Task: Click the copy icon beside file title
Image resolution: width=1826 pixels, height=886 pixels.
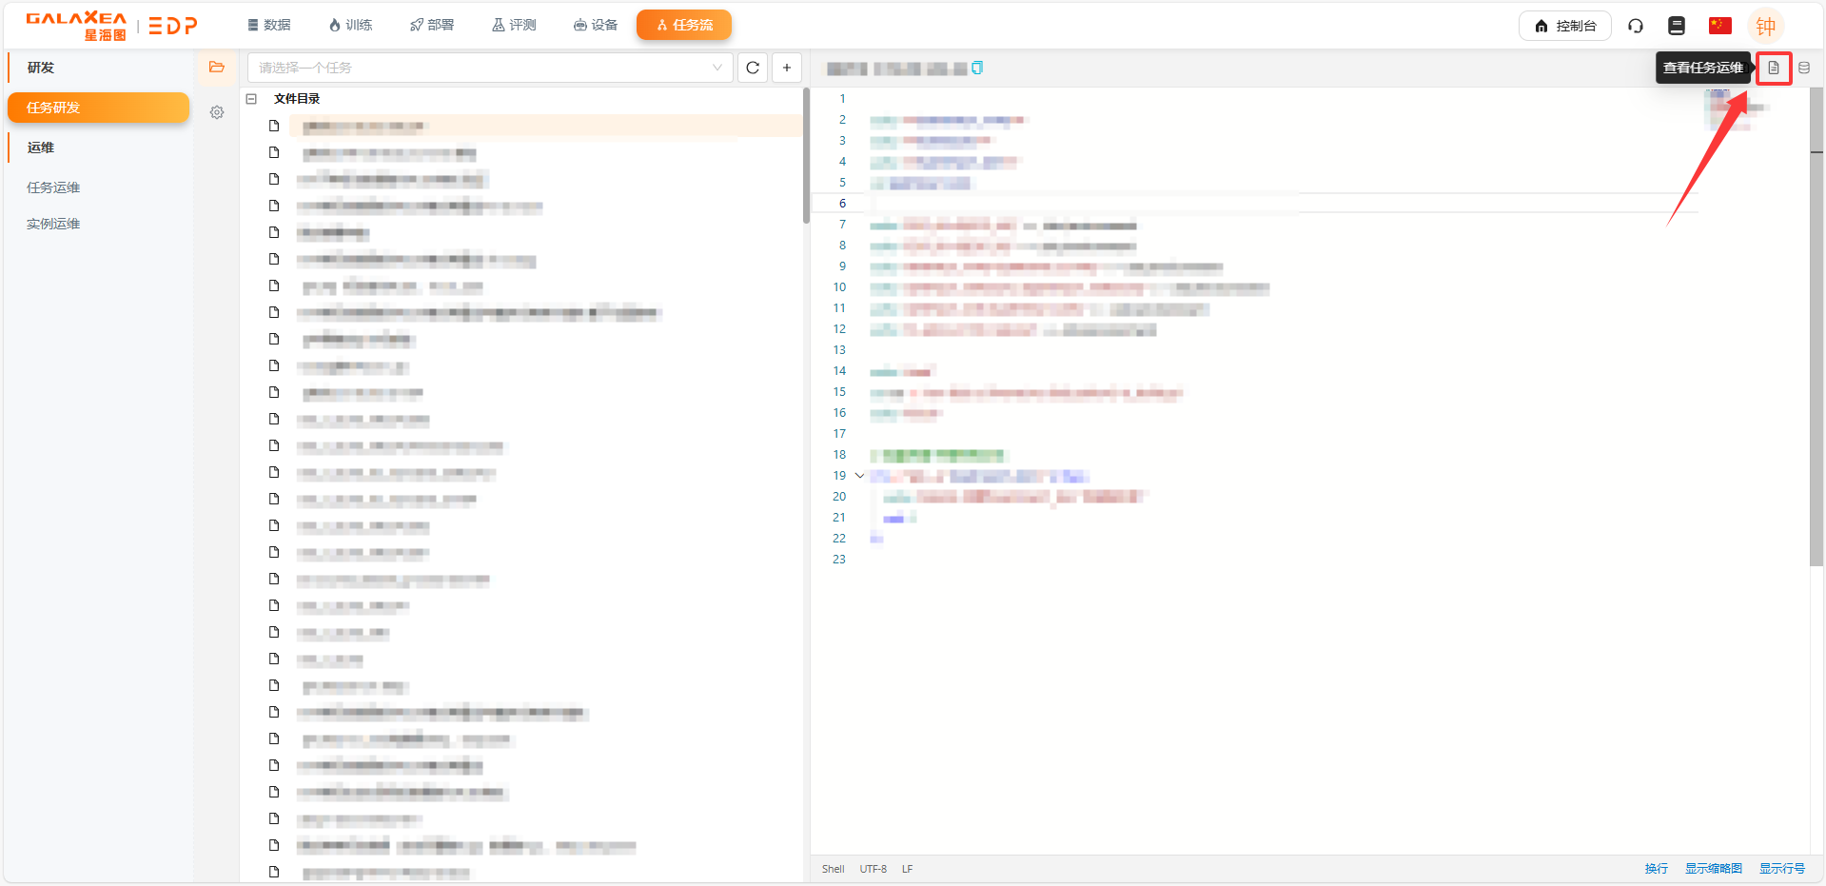Action: [x=977, y=68]
